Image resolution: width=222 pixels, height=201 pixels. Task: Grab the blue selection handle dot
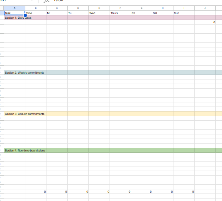click(25, 15)
